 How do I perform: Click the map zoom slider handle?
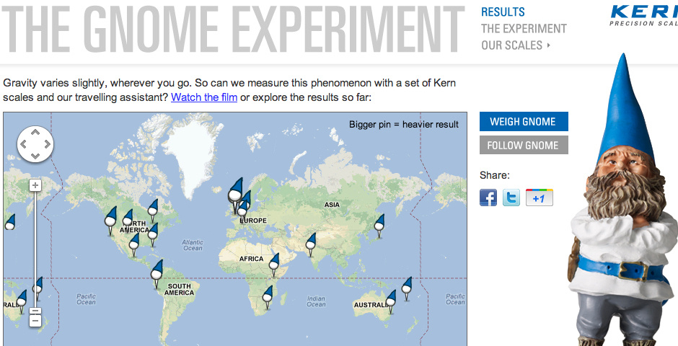click(35, 311)
